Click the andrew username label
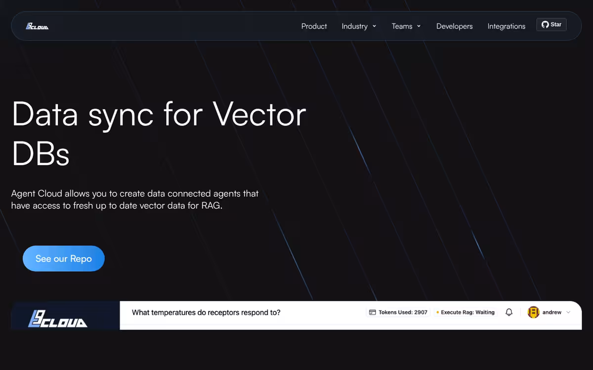This screenshot has height=370, width=593. 552,312
